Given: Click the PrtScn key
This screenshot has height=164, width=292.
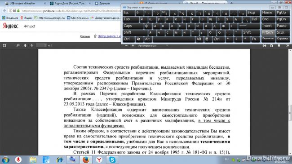Looking at the screenshot, I should click(268, 33).
